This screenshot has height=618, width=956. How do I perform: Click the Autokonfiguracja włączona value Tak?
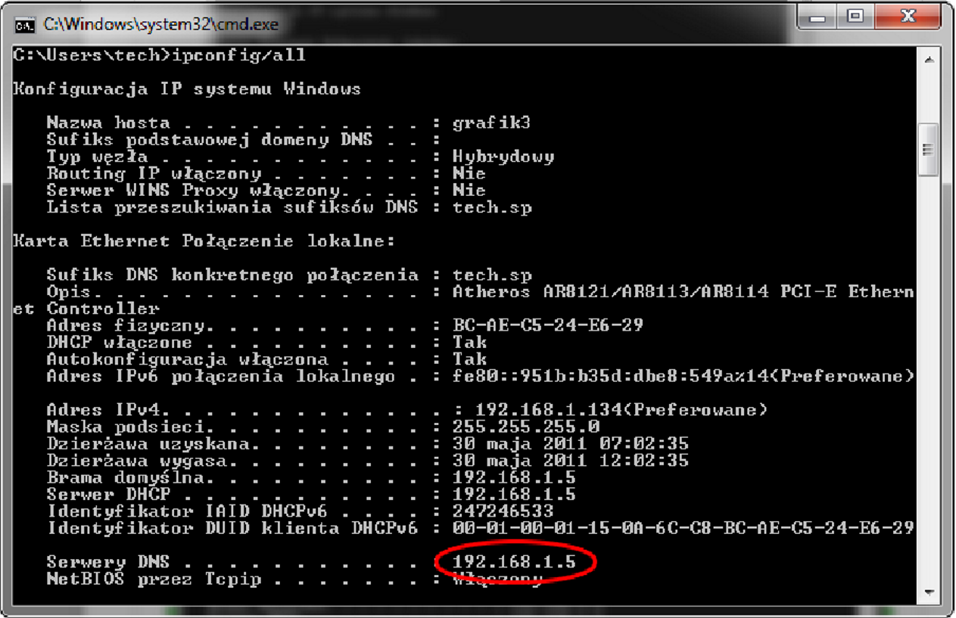(469, 359)
